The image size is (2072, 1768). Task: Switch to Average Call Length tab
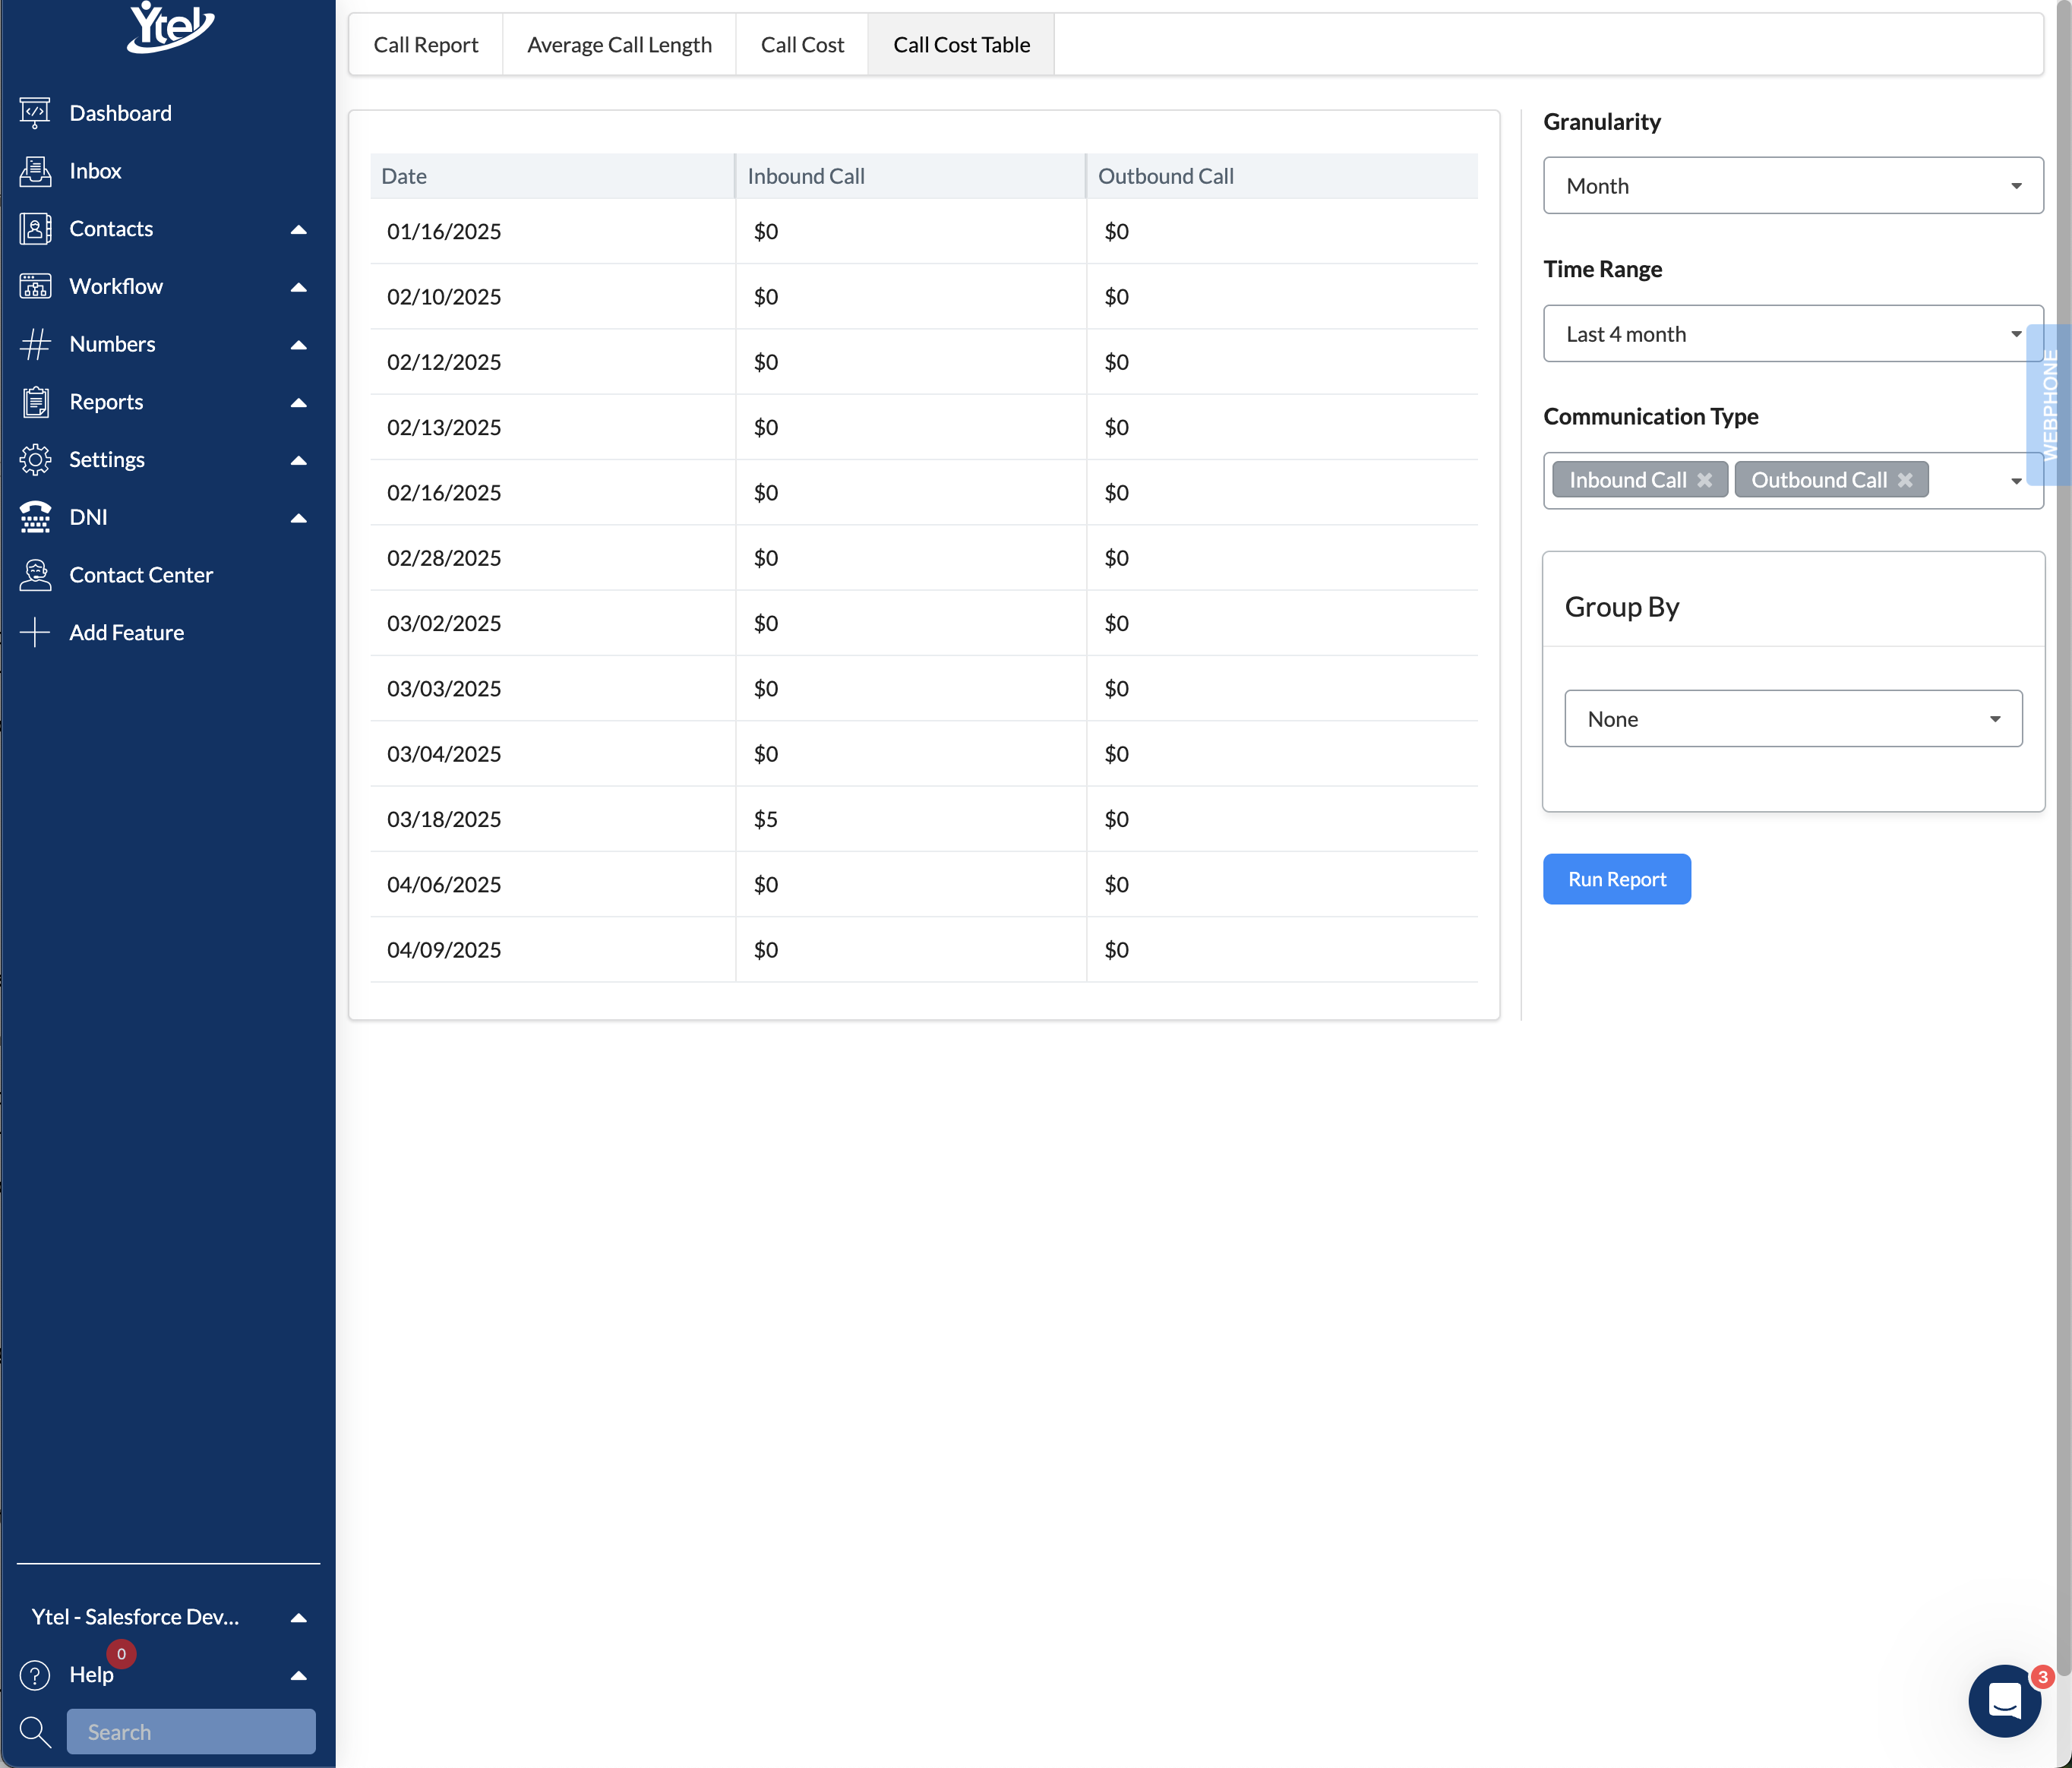[619, 45]
